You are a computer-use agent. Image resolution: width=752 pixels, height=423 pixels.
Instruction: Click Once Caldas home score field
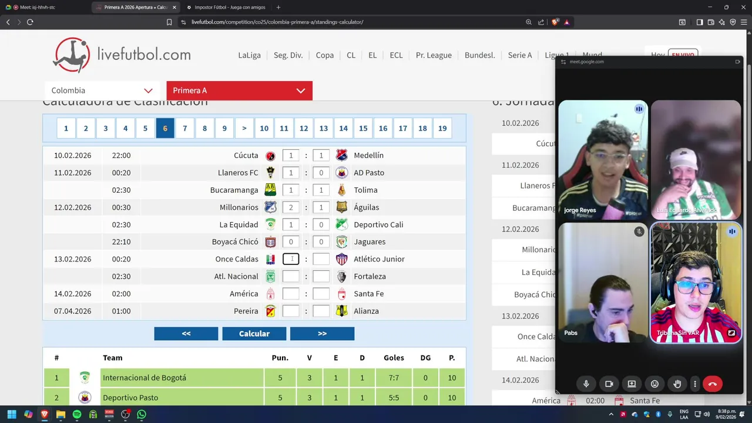pyautogui.click(x=291, y=259)
